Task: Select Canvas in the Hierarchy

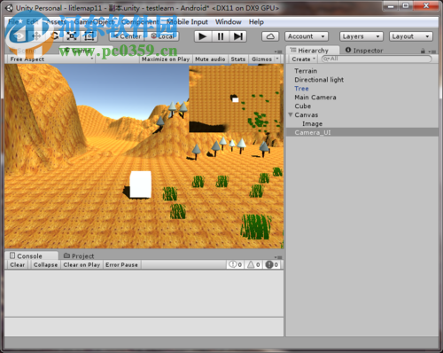Action: 362,114
